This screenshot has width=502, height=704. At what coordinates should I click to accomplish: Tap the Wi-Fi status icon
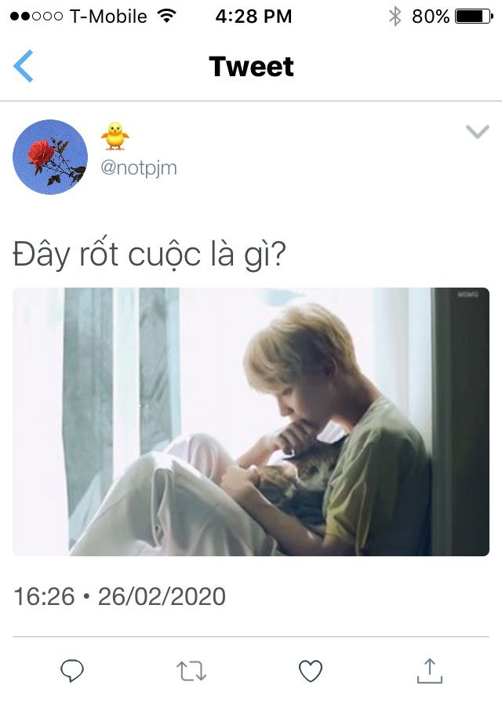(166, 16)
